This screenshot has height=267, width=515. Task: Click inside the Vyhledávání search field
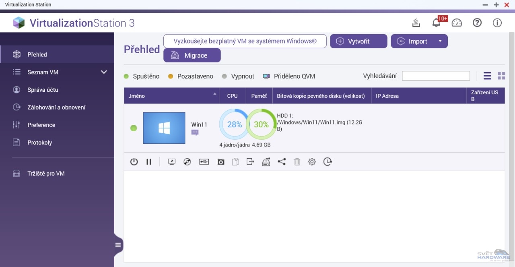(x=436, y=76)
